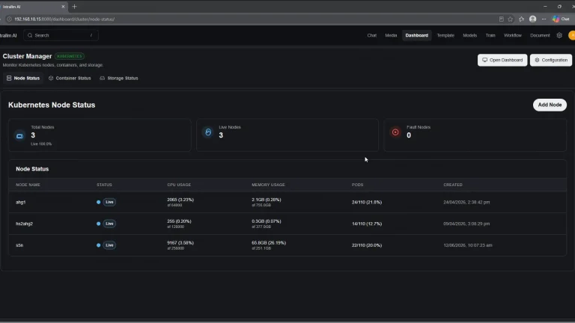The height and width of the screenshot is (323, 575).
Task: Click the reader view icon in address bar
Action: (x=502, y=19)
